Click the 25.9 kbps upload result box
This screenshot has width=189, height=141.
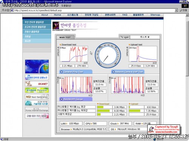click(136, 66)
